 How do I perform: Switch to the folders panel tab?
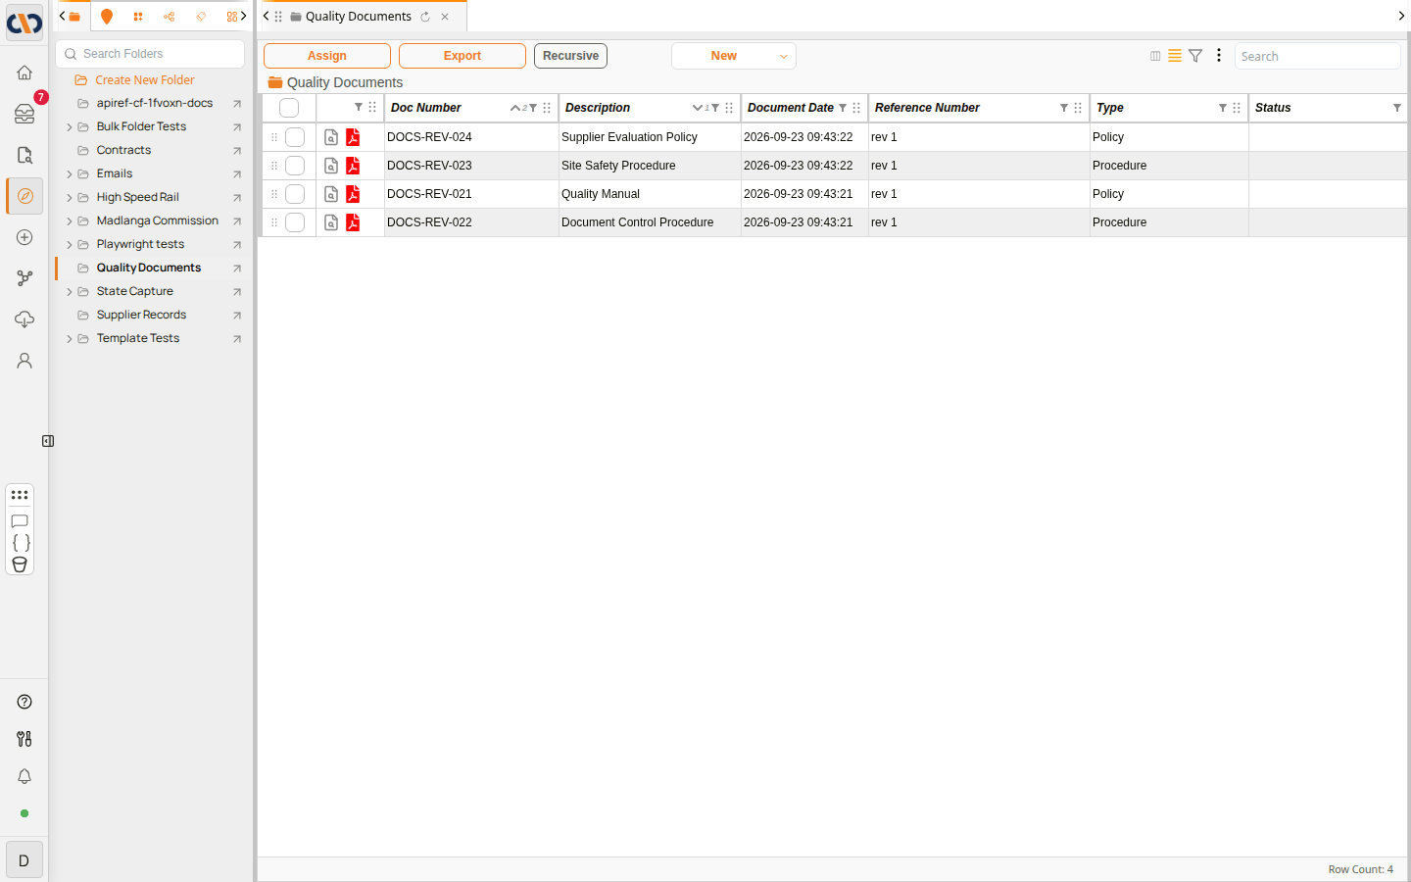tap(74, 17)
